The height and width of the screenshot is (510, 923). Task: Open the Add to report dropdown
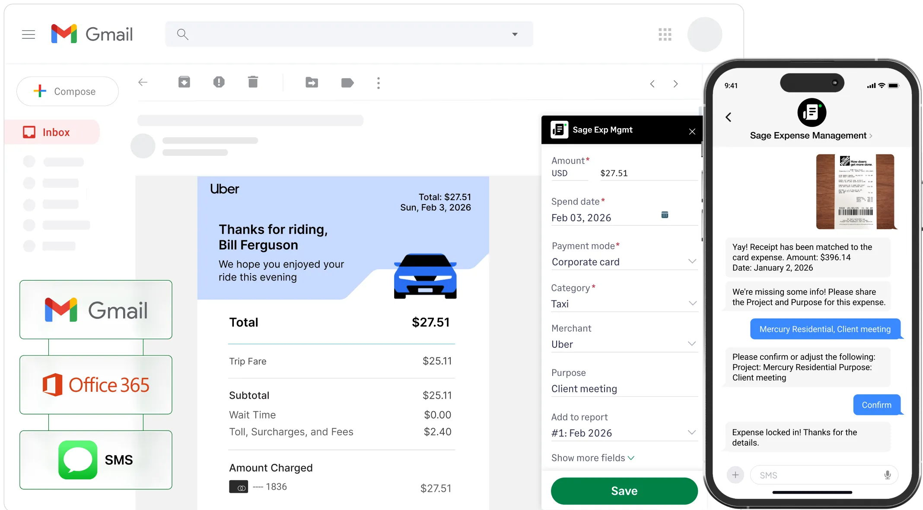tap(692, 432)
